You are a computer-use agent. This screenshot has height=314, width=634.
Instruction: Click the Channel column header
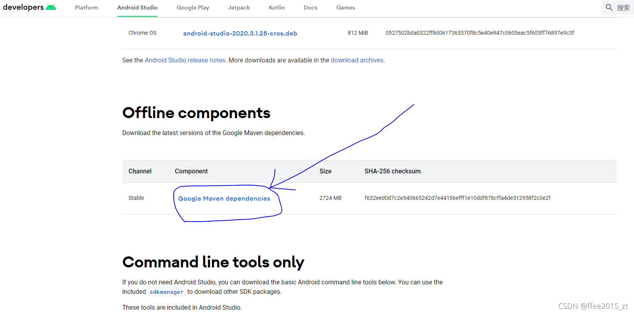[x=140, y=171]
